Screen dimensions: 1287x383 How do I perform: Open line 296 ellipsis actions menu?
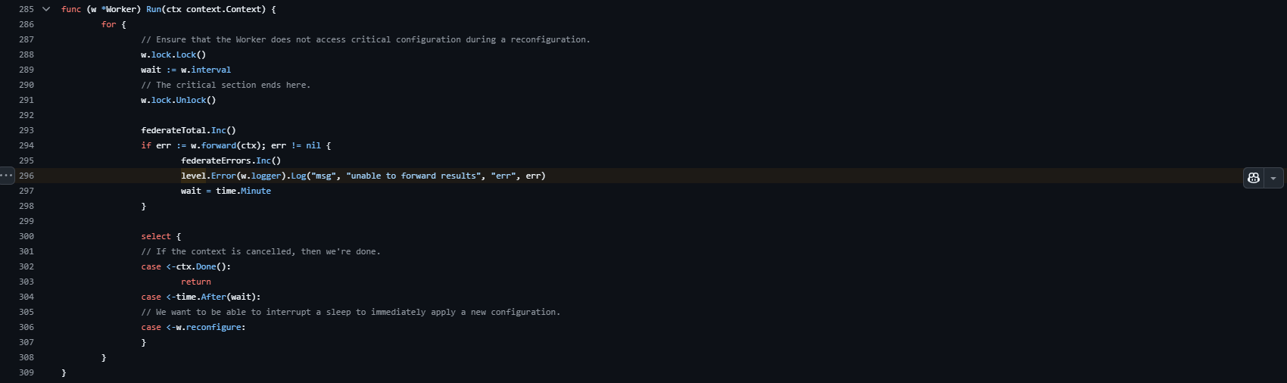7,176
